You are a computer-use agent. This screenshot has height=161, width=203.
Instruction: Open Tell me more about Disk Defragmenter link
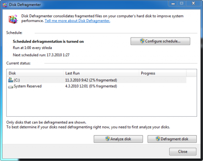click(x=77, y=21)
